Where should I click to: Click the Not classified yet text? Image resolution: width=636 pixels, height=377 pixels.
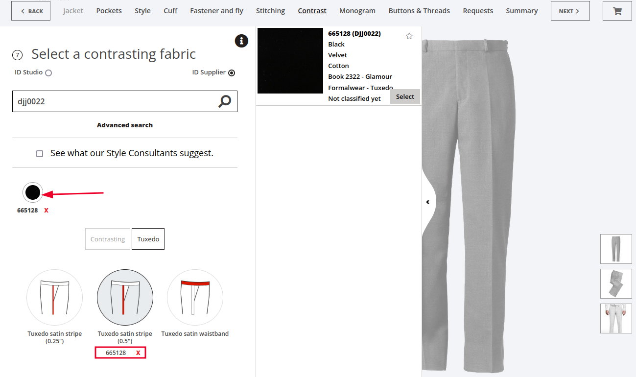point(354,99)
